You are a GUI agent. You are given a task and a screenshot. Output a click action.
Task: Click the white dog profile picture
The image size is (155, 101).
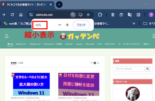tap(133, 94)
